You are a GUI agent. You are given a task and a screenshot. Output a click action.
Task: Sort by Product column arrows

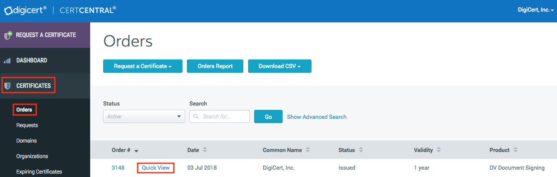[x=516, y=150]
